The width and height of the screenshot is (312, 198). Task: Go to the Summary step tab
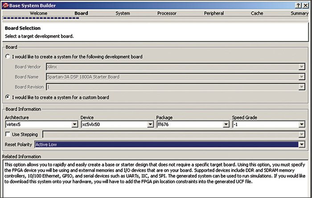[299, 13]
